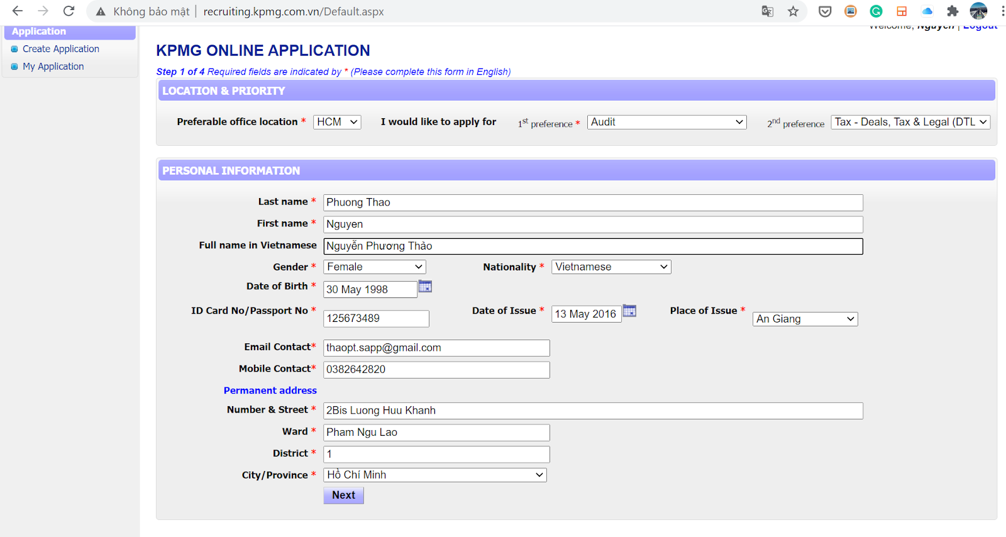Click the Application sidebar header
Viewport: 1006px width, 537px height.
point(70,32)
